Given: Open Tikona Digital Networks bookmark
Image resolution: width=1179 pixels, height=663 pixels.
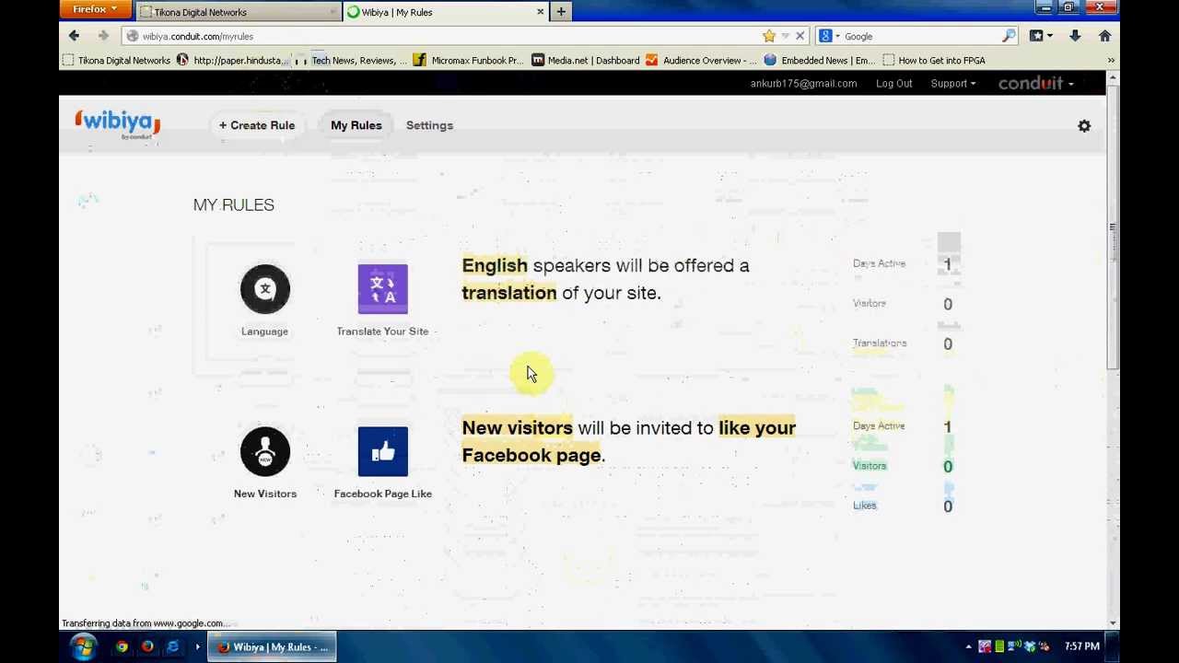Looking at the screenshot, I should pyautogui.click(x=116, y=60).
